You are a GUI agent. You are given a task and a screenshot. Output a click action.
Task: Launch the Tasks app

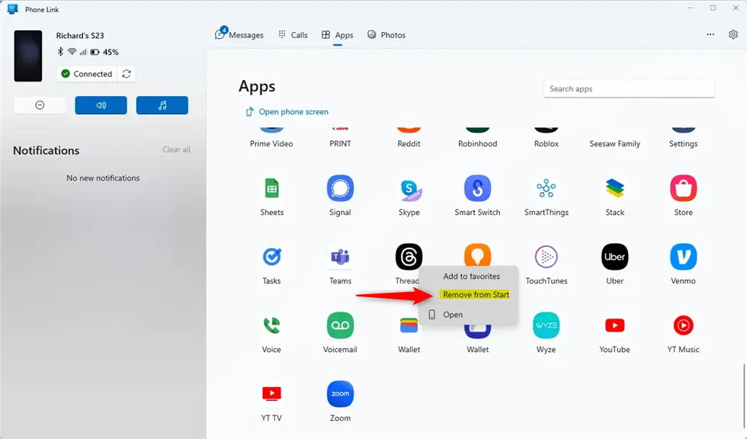coord(271,257)
